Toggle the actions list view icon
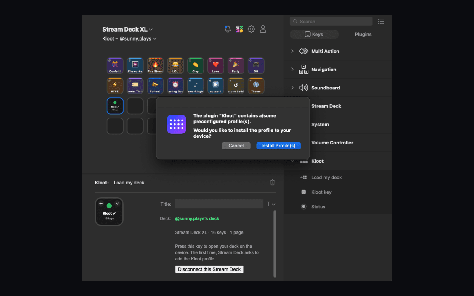 tap(381, 22)
